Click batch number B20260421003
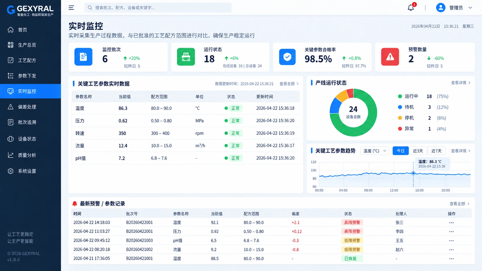The width and height of the screenshot is (482, 271). (140, 240)
